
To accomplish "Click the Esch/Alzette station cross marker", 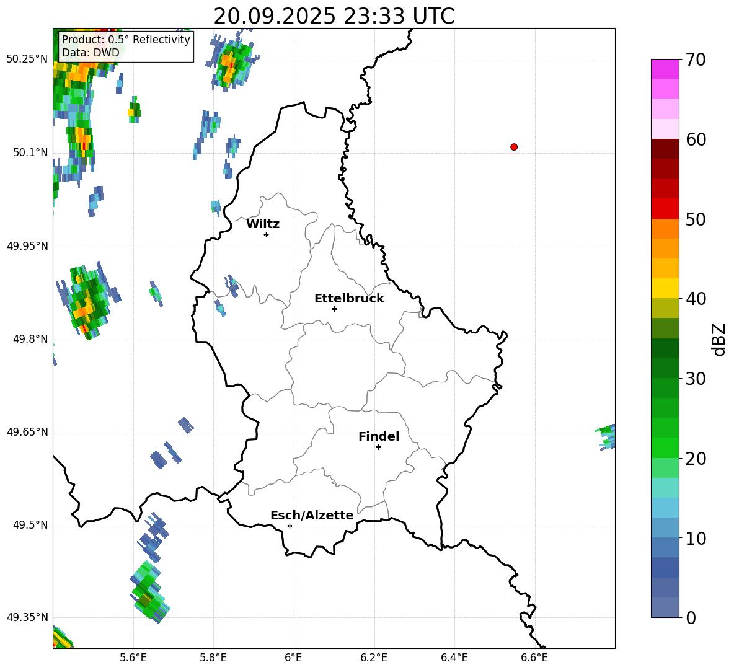I will [x=290, y=526].
